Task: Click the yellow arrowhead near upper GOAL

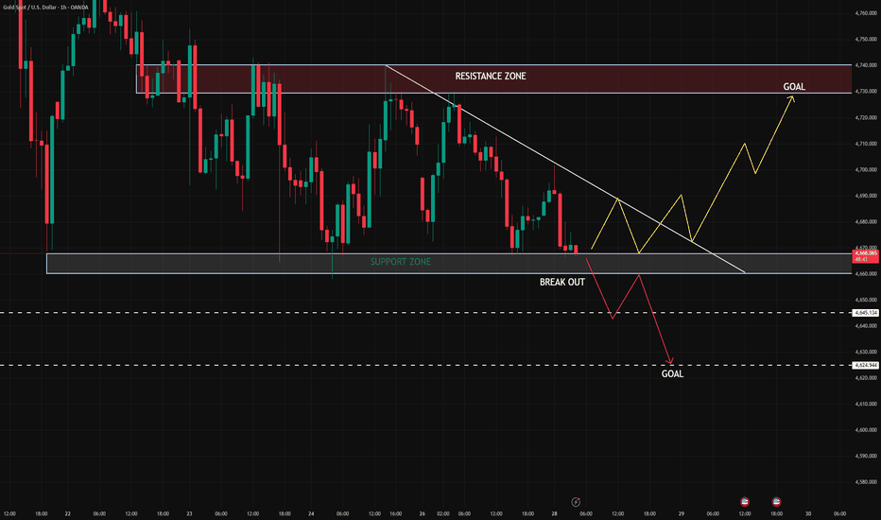Action: coord(790,99)
